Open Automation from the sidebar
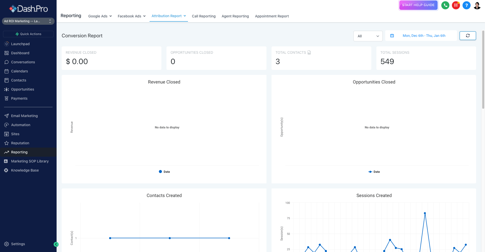 [x=21, y=125]
